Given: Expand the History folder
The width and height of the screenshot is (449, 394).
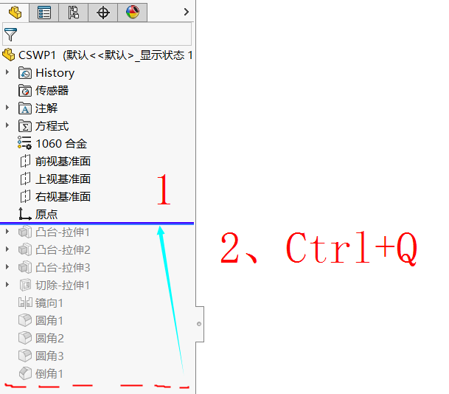Looking at the screenshot, I should 7,72.
